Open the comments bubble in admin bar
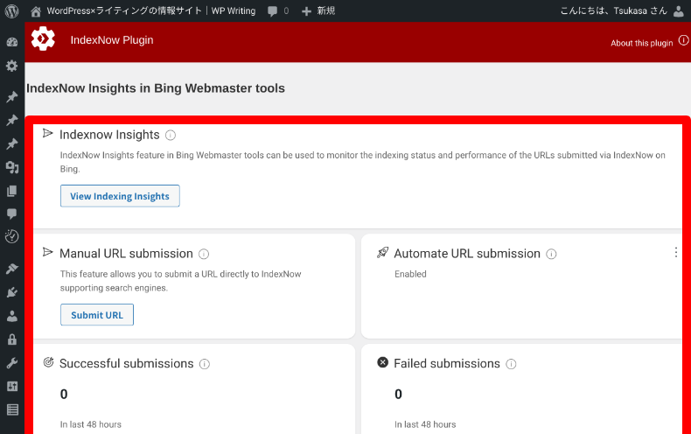The image size is (691, 434). pos(278,11)
